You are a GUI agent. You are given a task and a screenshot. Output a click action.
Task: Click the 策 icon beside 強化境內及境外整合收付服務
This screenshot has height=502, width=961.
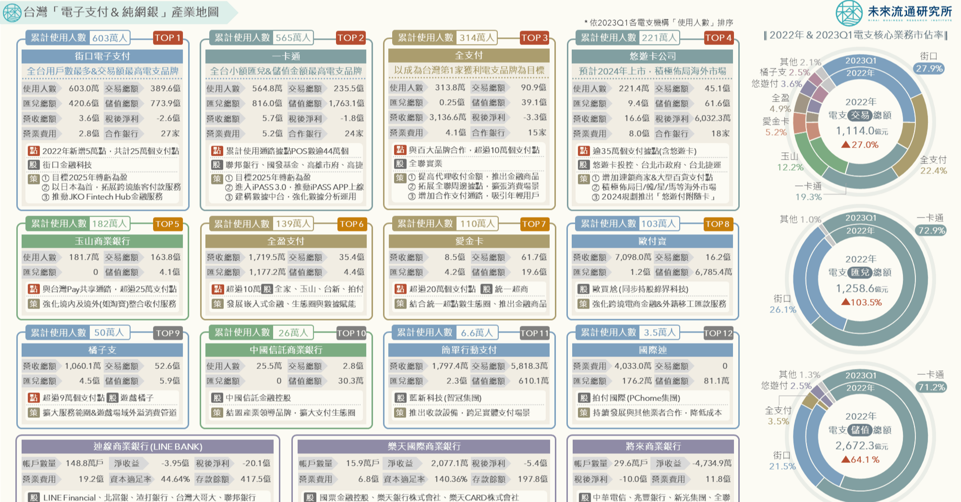tap(33, 304)
